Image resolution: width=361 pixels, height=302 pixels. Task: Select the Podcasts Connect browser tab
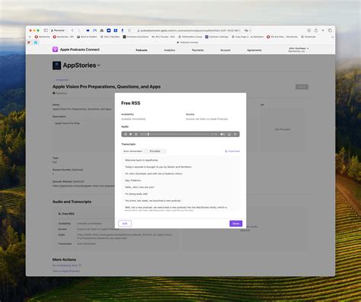187,43
